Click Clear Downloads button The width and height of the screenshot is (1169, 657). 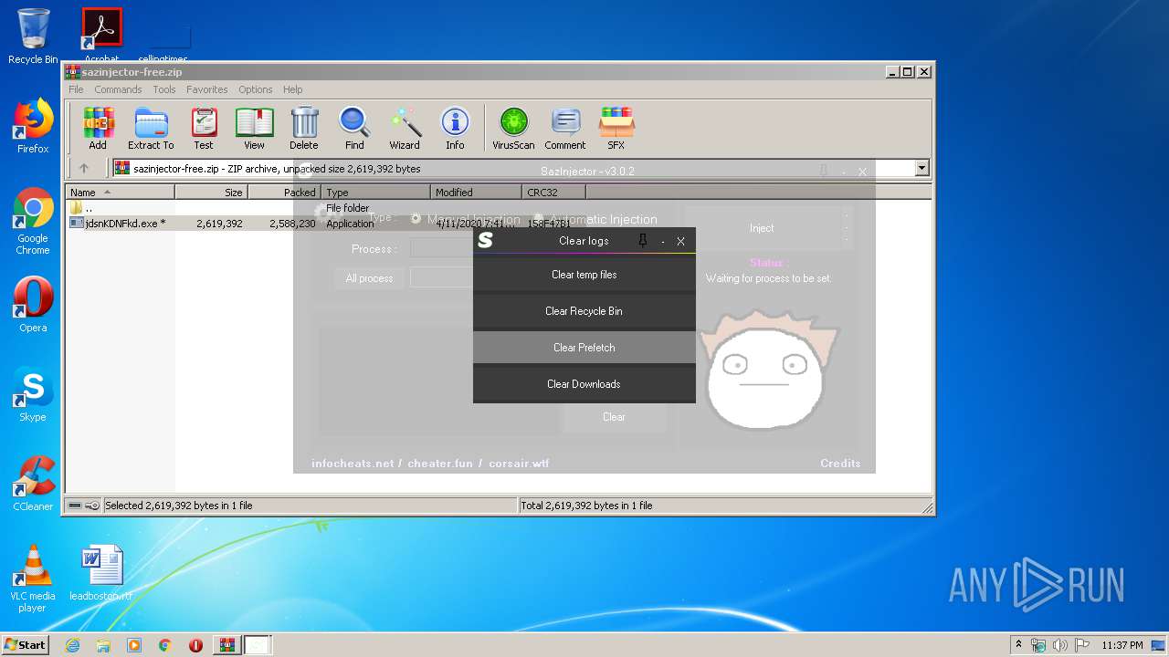584,384
